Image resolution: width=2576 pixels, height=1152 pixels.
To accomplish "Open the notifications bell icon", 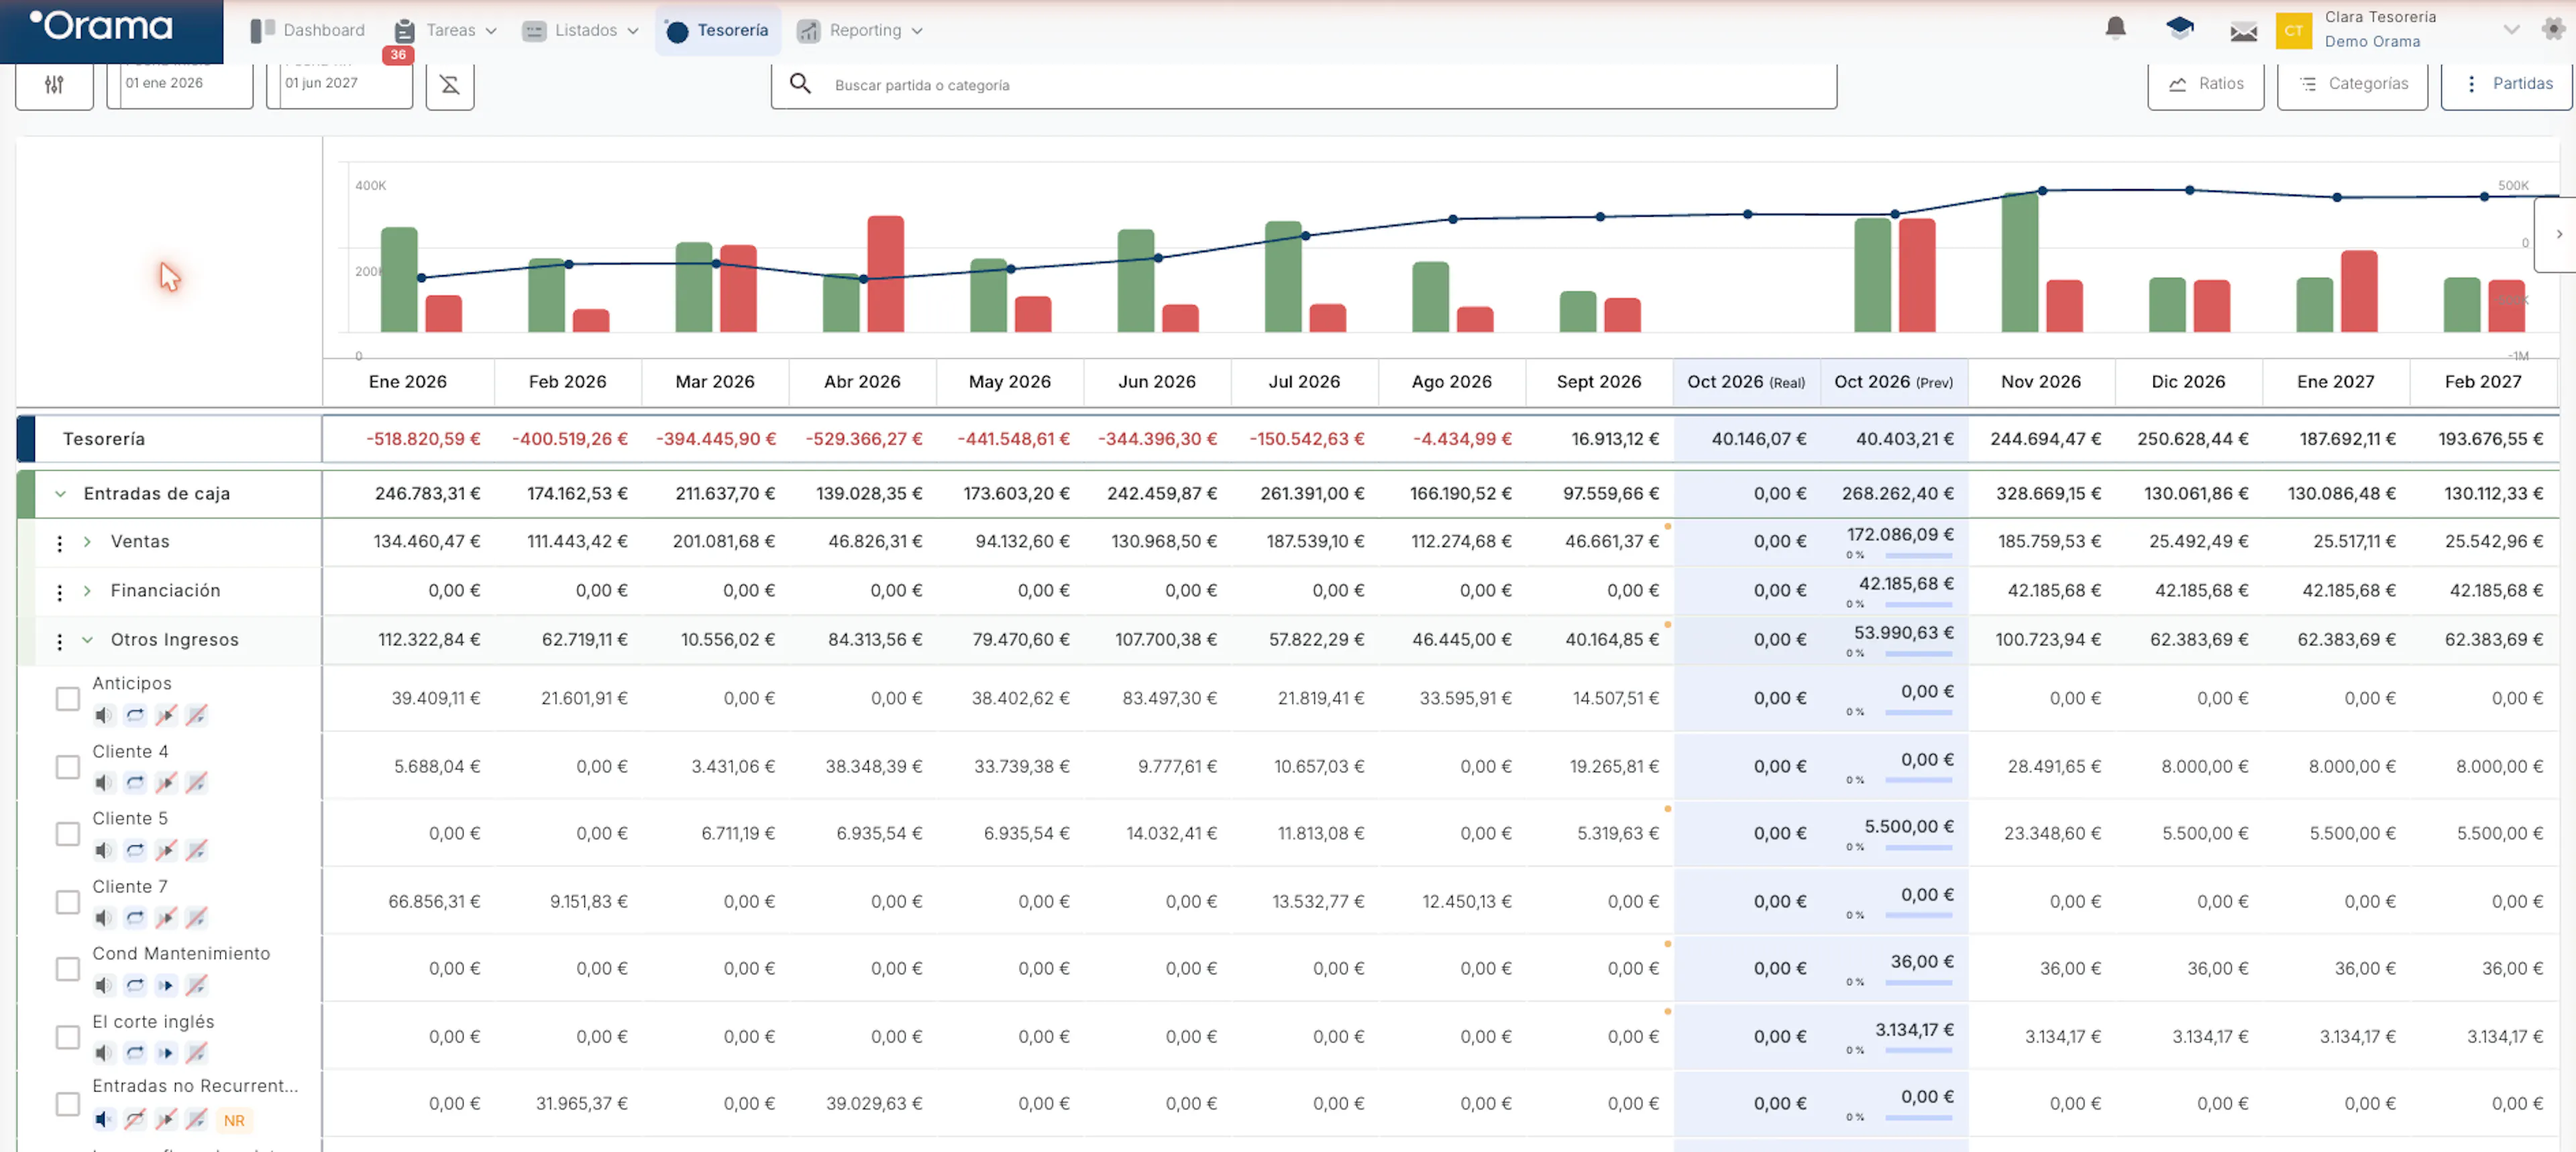I will point(2115,28).
